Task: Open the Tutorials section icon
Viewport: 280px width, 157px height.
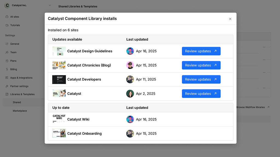Action: point(7,25)
